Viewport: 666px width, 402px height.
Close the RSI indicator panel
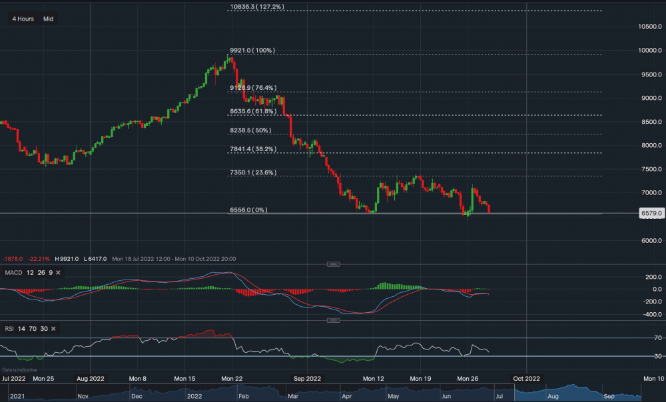click(53, 328)
